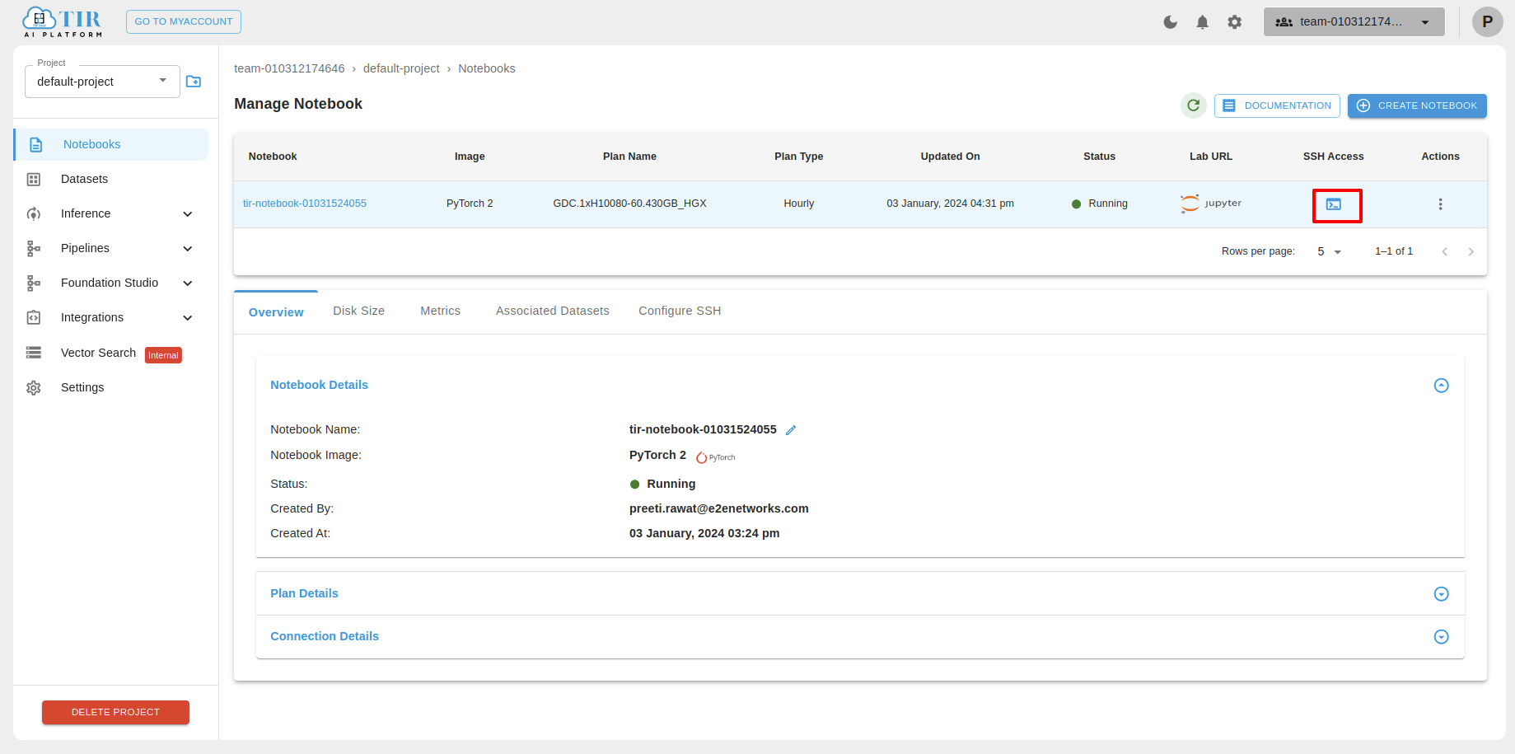Open the team selector dropdown
This screenshot has height=754, width=1515.
pyautogui.click(x=1354, y=22)
